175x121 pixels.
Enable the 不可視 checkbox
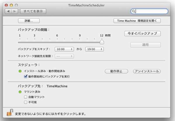25,102
